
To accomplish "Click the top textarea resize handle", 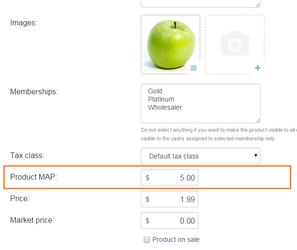I will (x=258, y=5).
